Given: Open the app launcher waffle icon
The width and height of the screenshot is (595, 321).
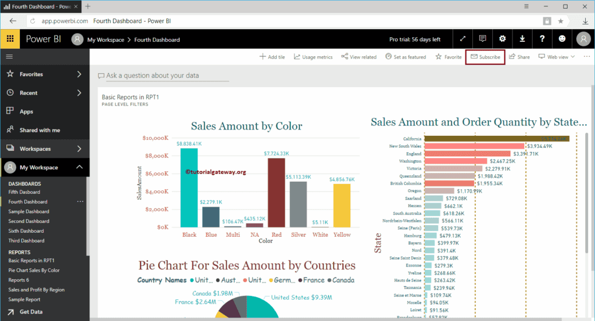Looking at the screenshot, I should (10, 39).
